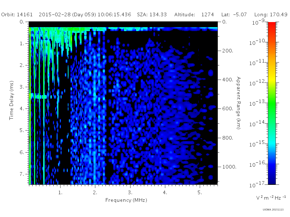Screen dimensions: 290x217
Task: Click the 7. tick label on time delay axis
Action: point(22,174)
